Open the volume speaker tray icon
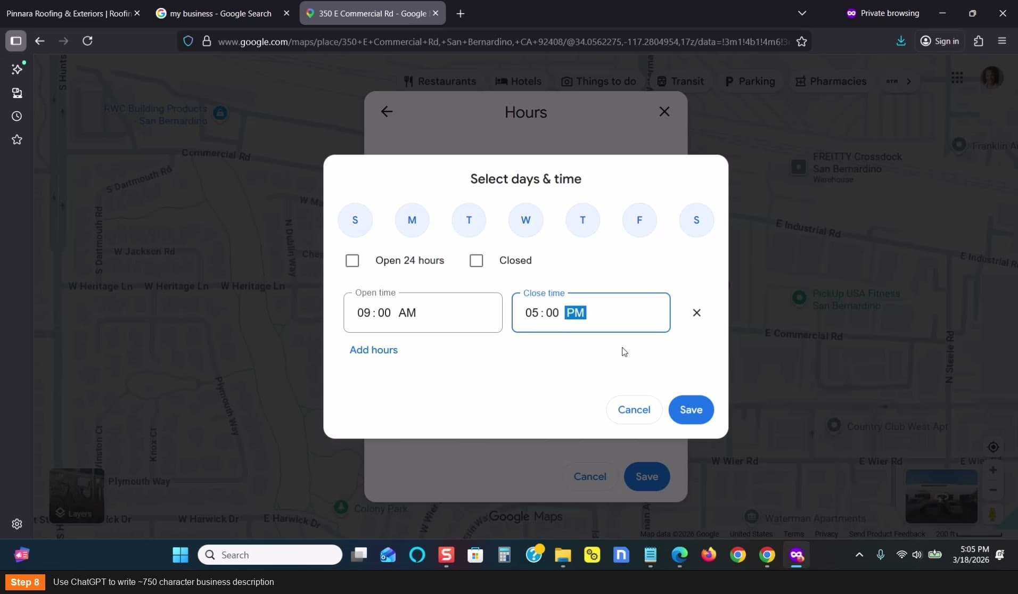Screen dimensions: 1018x594 point(917,555)
